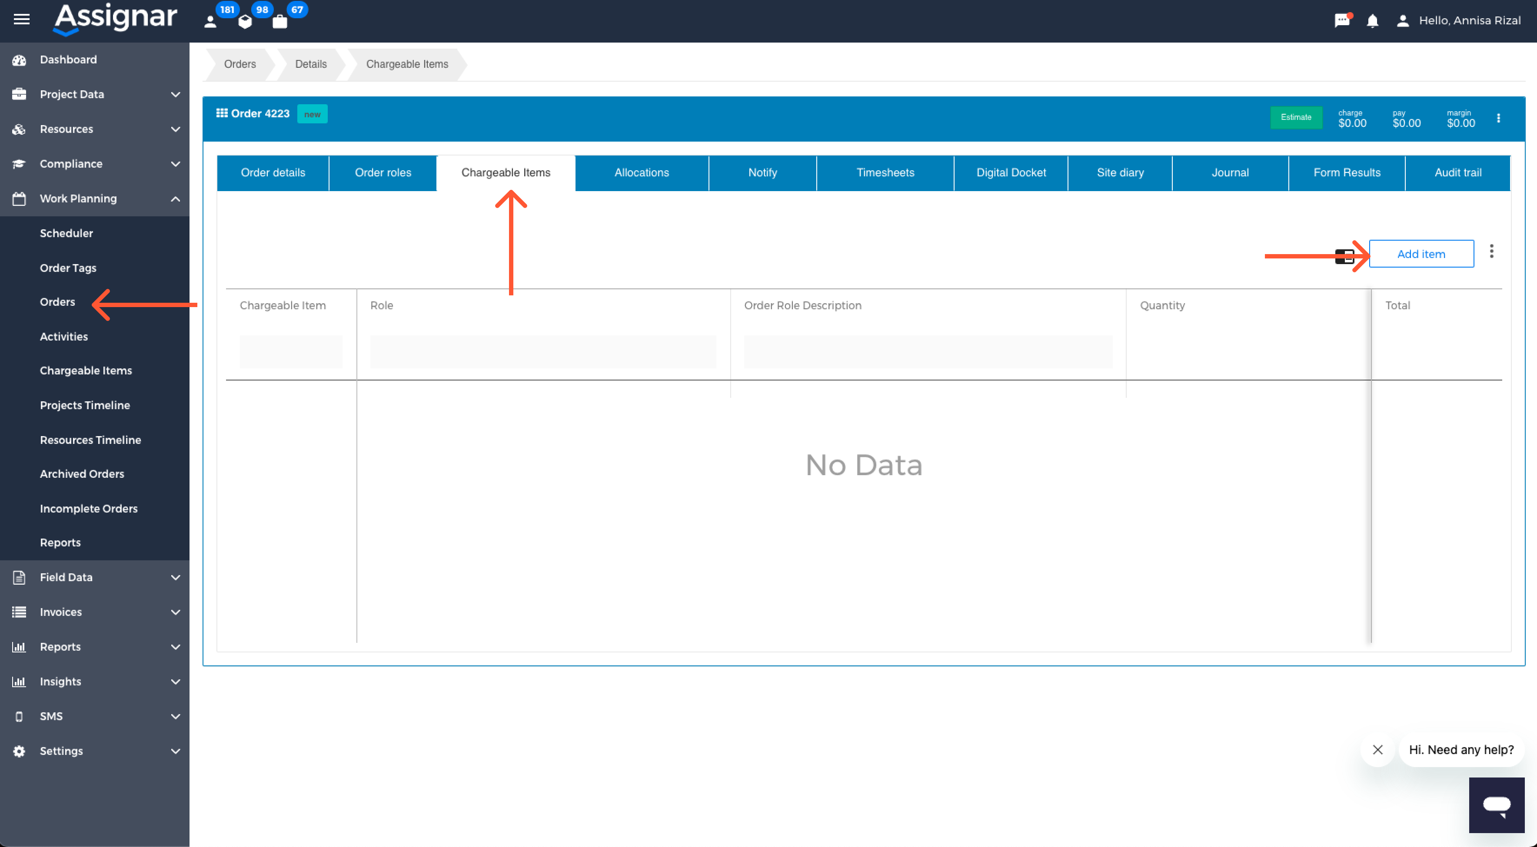Collapse the Work Planning section
This screenshot has width=1537, height=847.
tap(175, 199)
